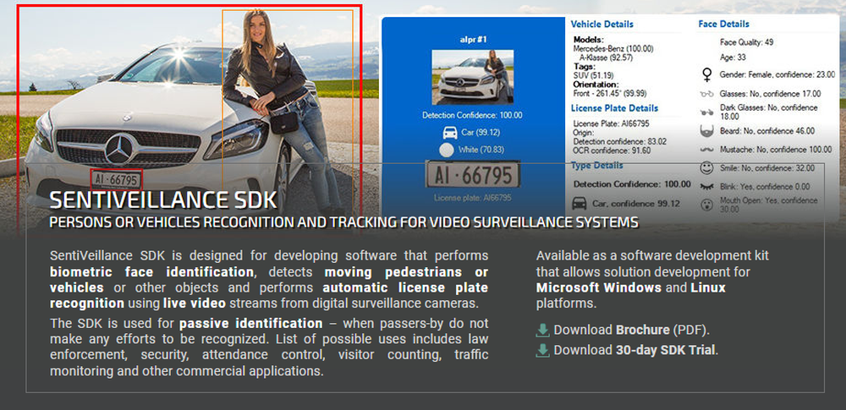Viewport: 846px width, 410px height.
Task: Click the Mercedes-Benz (100.00) model text
Action: (613, 48)
